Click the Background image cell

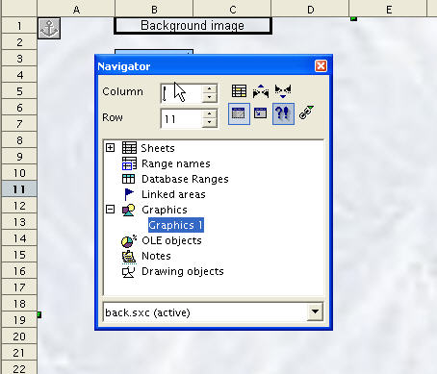(193, 26)
